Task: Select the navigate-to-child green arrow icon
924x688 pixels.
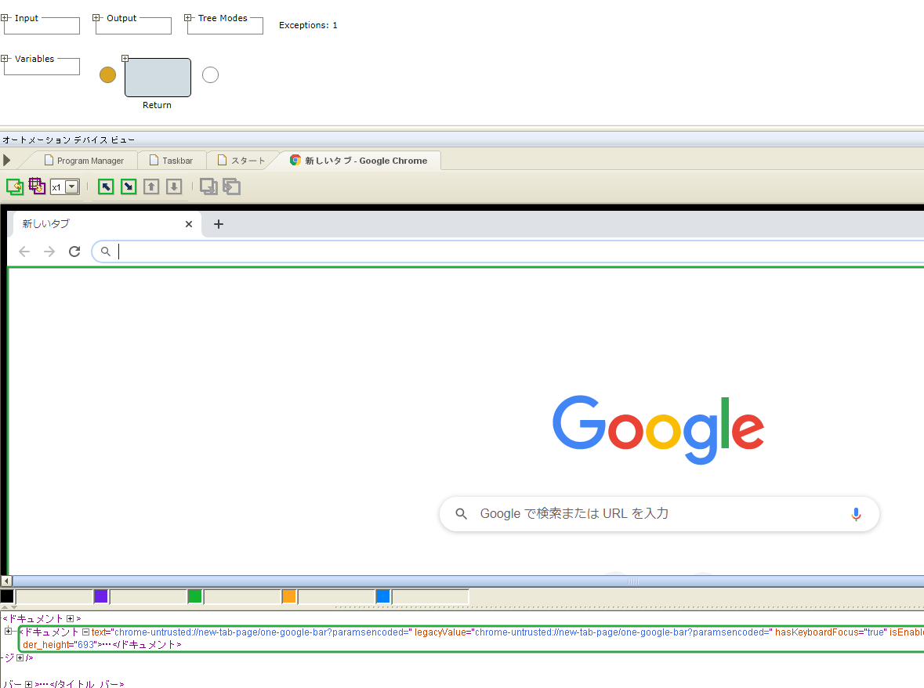Action: coord(128,186)
